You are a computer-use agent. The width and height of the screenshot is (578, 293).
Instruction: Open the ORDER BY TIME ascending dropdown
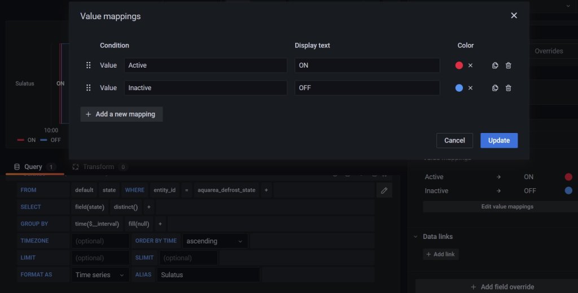click(216, 241)
